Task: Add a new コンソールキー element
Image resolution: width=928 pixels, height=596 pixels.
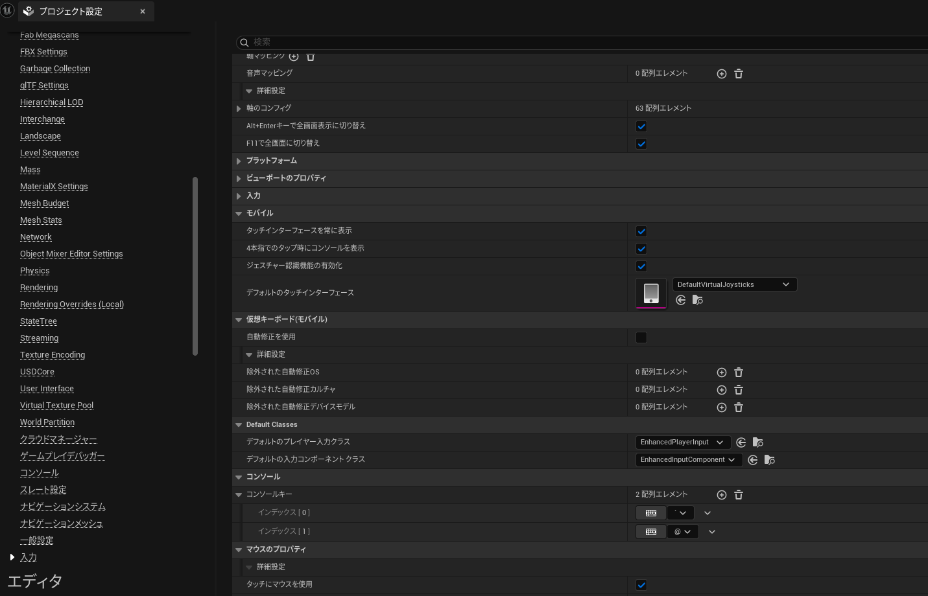Action: pyautogui.click(x=722, y=495)
